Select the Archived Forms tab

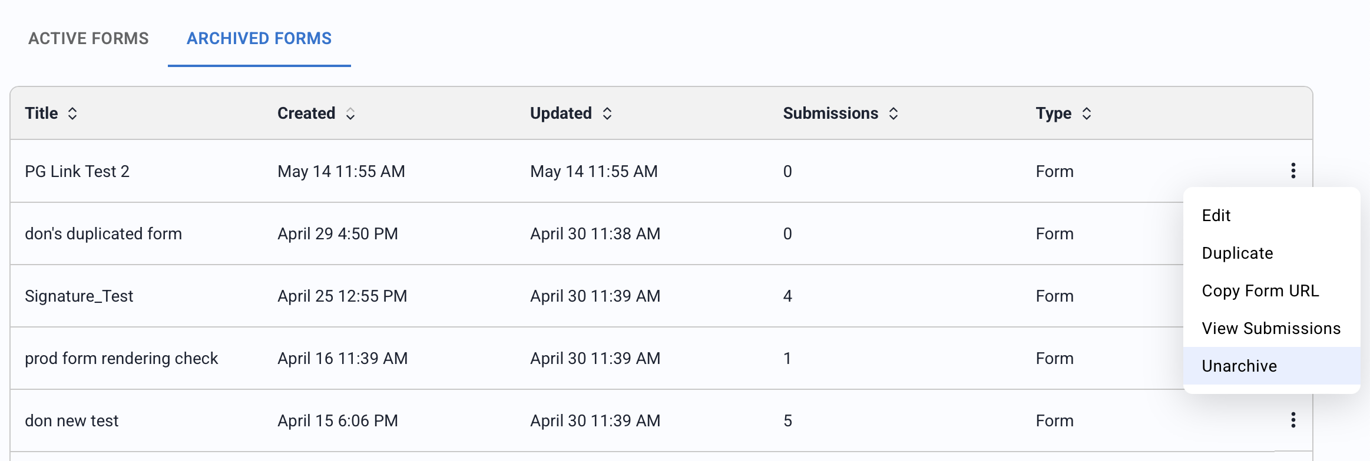click(x=259, y=38)
